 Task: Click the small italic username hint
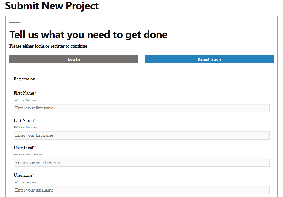pos(25,182)
